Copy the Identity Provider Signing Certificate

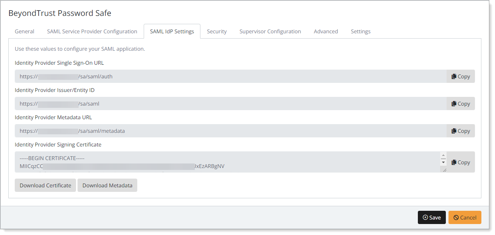coord(460,162)
